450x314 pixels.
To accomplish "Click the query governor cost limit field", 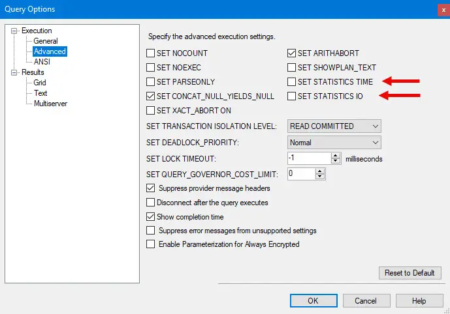I will coord(302,174).
